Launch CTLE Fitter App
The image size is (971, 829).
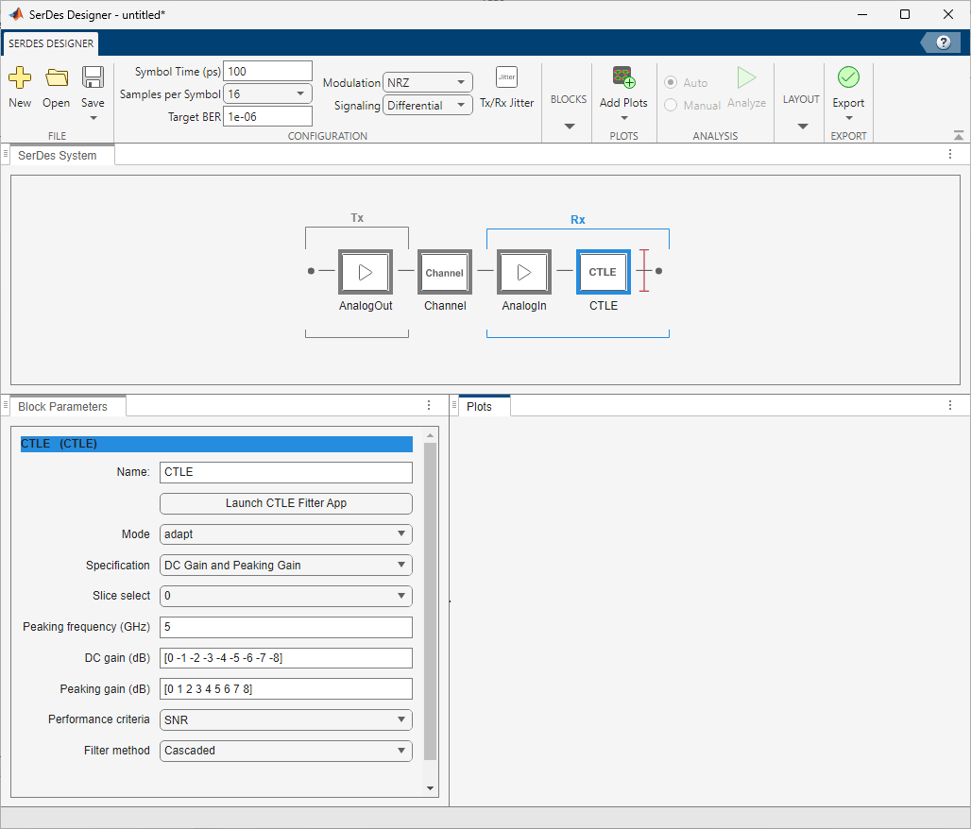click(x=286, y=503)
